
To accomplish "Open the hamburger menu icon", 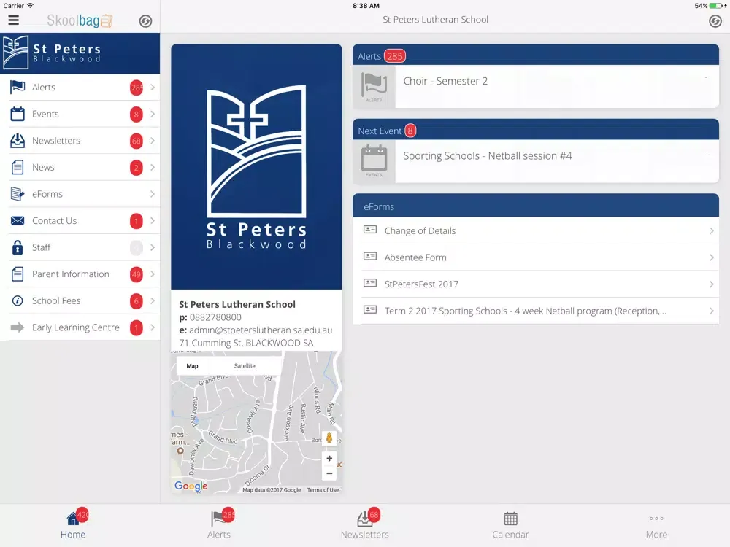I will click(13, 20).
